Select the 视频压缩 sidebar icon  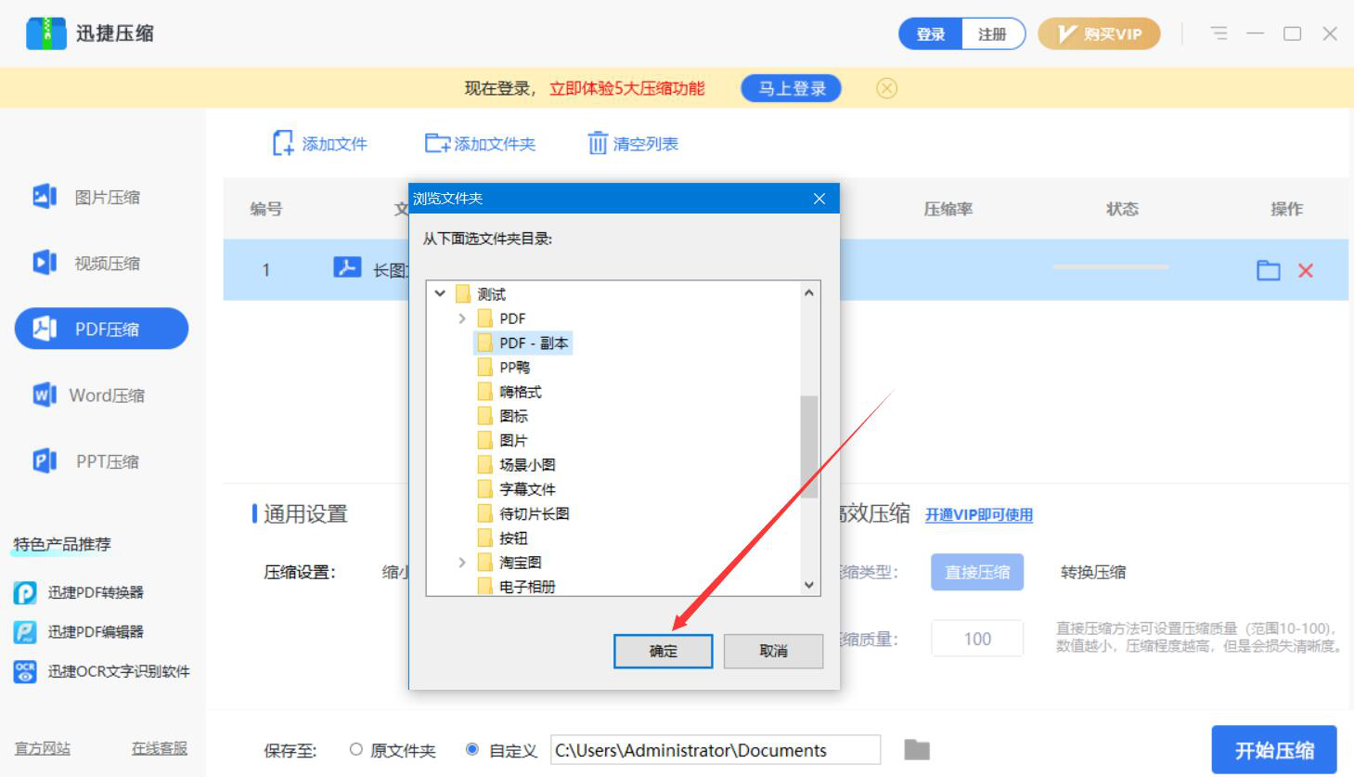click(45, 263)
